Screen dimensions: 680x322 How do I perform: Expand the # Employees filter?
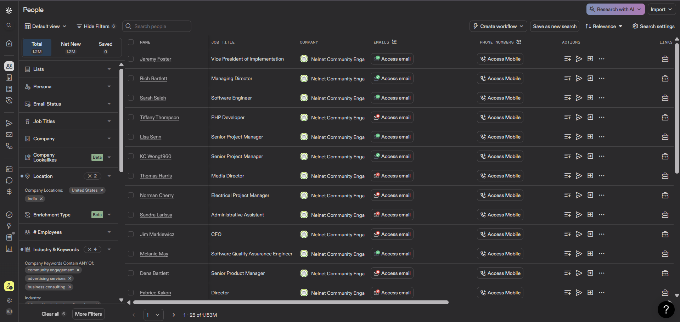pos(68,232)
